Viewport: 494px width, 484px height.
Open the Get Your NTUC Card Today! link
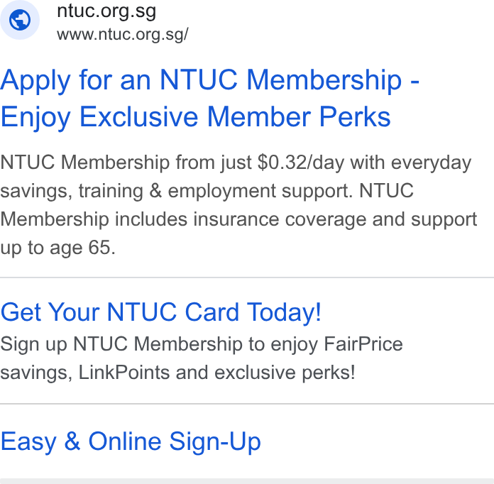pyautogui.click(x=160, y=312)
